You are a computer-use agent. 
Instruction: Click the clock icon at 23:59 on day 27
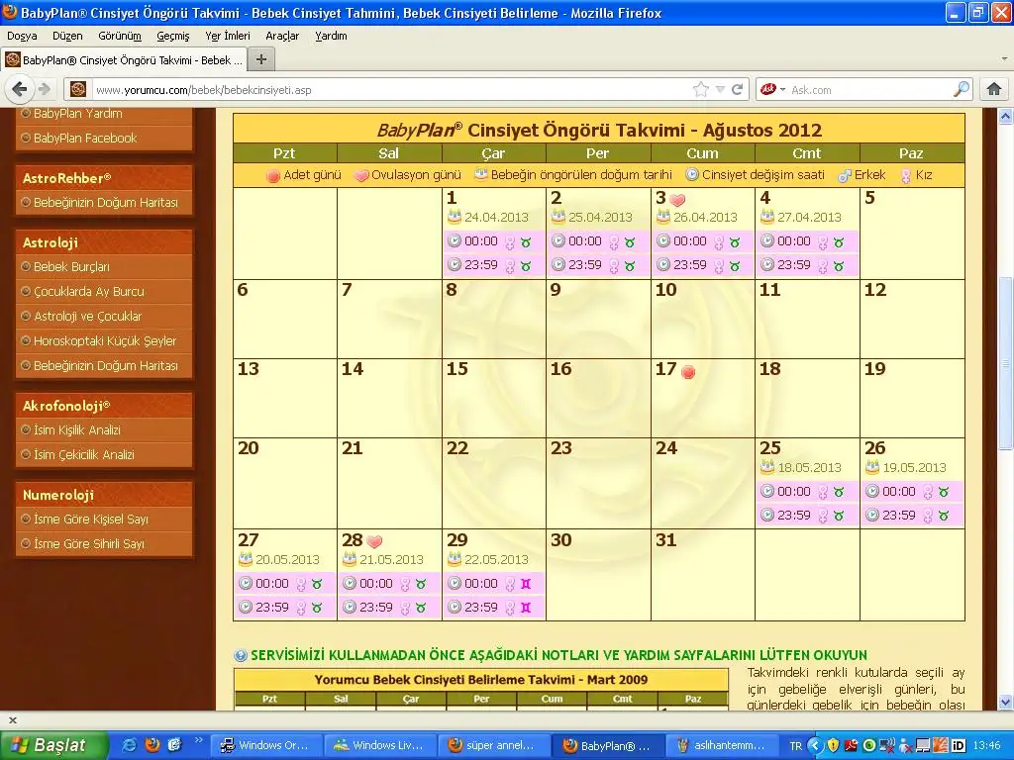point(246,607)
